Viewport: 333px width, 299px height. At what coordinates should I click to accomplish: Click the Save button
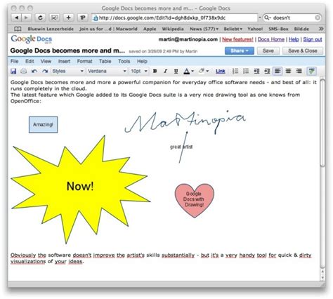[x=268, y=51]
